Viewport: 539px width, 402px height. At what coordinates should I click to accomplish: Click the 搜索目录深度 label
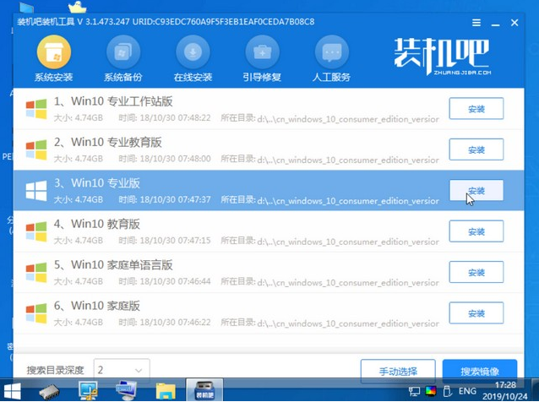click(56, 370)
